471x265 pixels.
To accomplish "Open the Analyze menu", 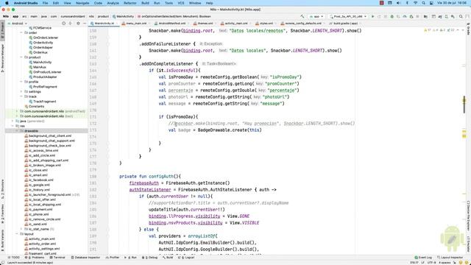I will click(x=113, y=3).
